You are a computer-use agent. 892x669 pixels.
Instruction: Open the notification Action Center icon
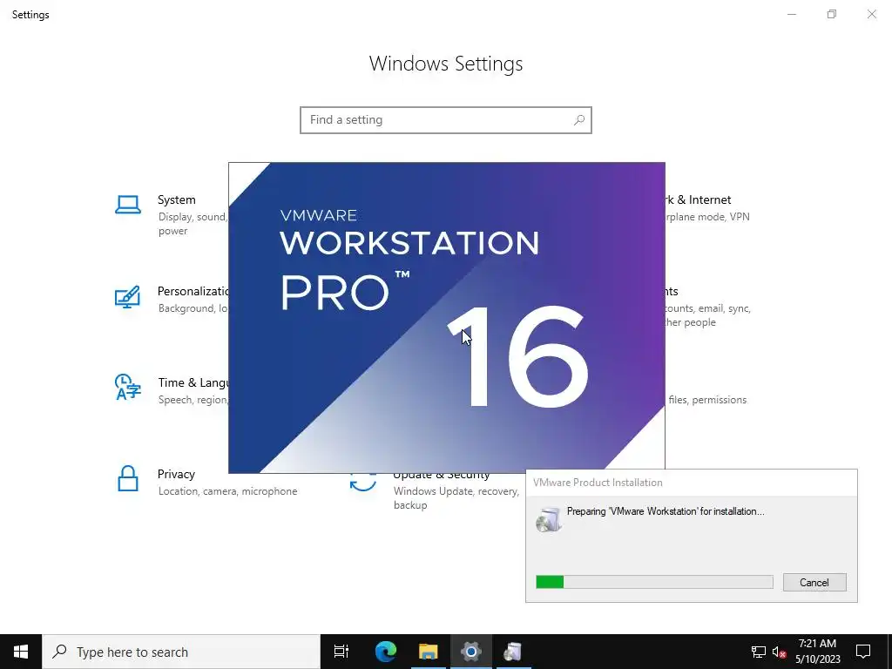863,652
